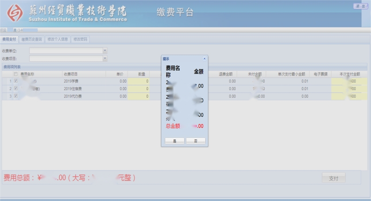Select the 费用支付 tab
The width and height of the screenshot is (371, 201).
(9, 39)
